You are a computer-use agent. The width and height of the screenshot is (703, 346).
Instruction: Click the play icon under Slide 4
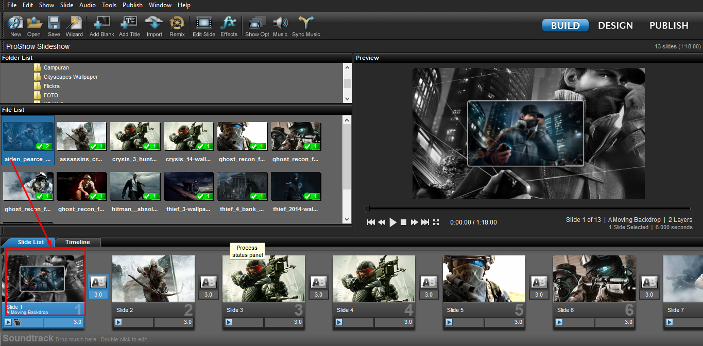pos(339,322)
